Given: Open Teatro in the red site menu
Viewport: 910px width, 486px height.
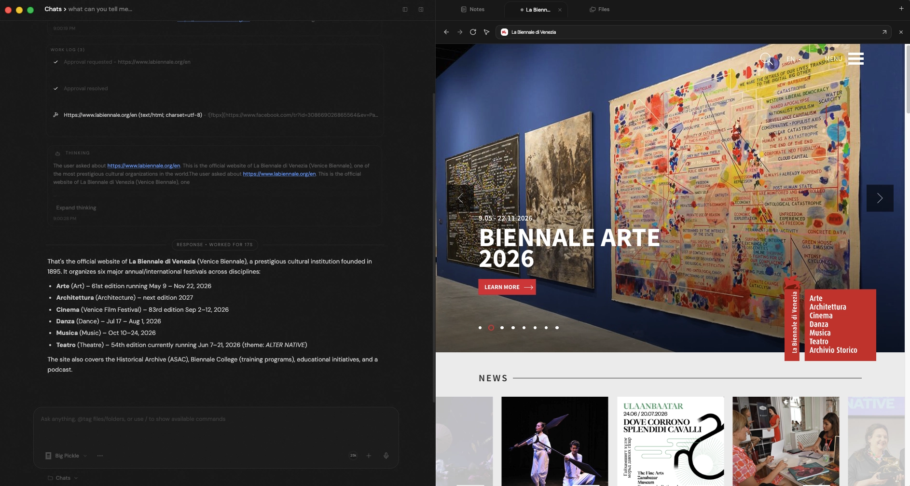Looking at the screenshot, I should point(819,342).
